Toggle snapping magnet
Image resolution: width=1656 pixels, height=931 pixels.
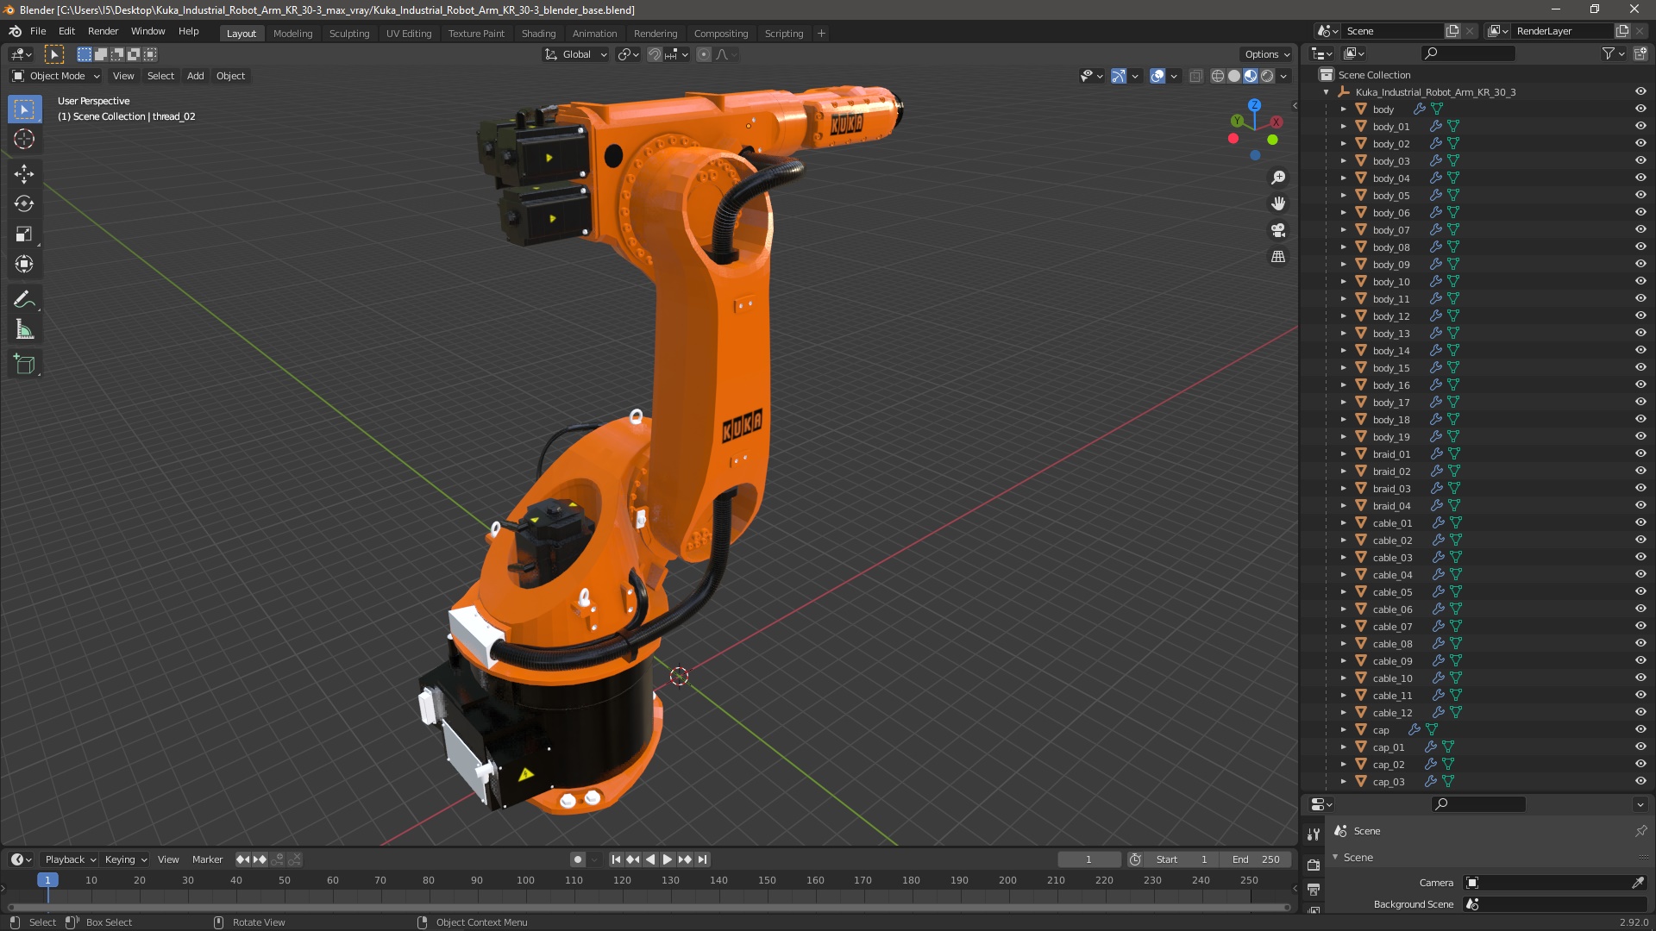[x=655, y=54]
